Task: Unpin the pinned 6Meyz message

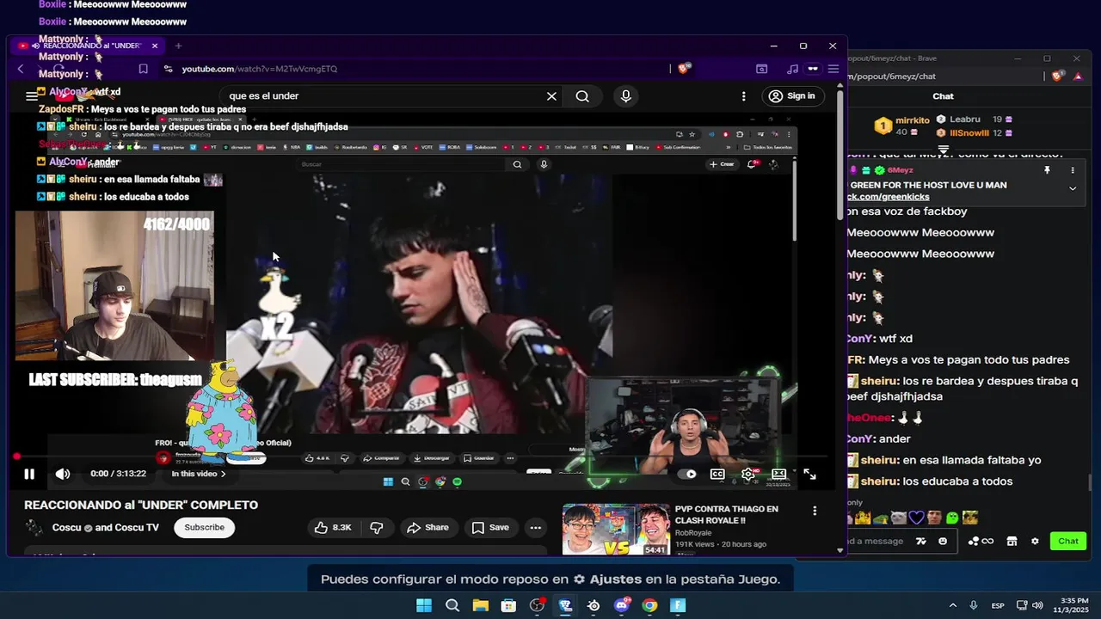Action: pyautogui.click(x=1047, y=170)
